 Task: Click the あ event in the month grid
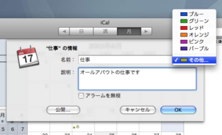(76, 127)
